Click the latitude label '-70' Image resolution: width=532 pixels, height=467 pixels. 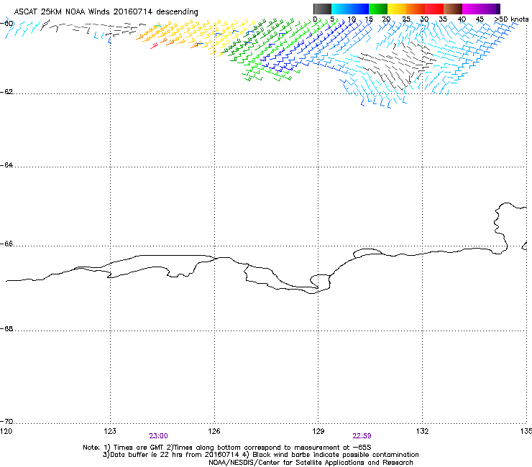(6, 422)
